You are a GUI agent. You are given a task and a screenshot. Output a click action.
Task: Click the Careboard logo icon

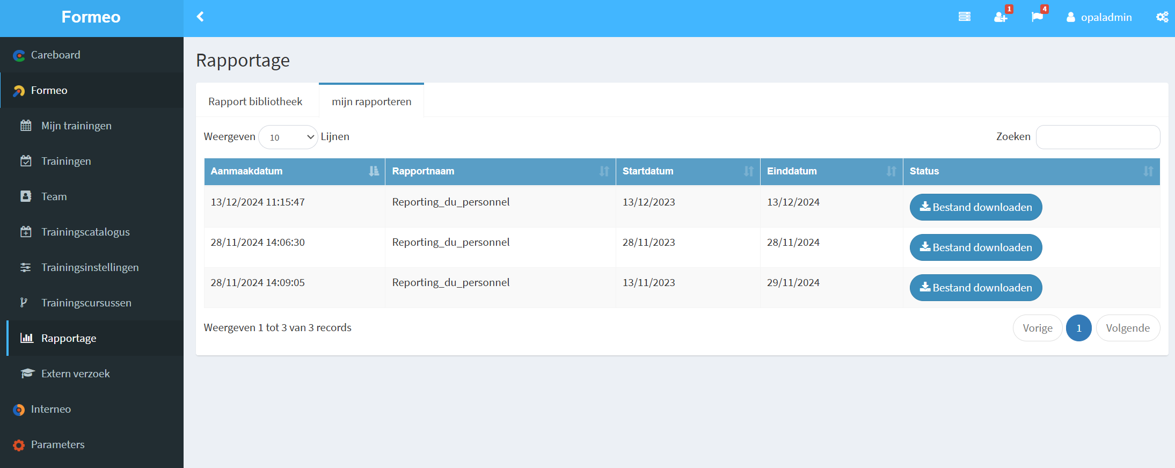point(19,55)
